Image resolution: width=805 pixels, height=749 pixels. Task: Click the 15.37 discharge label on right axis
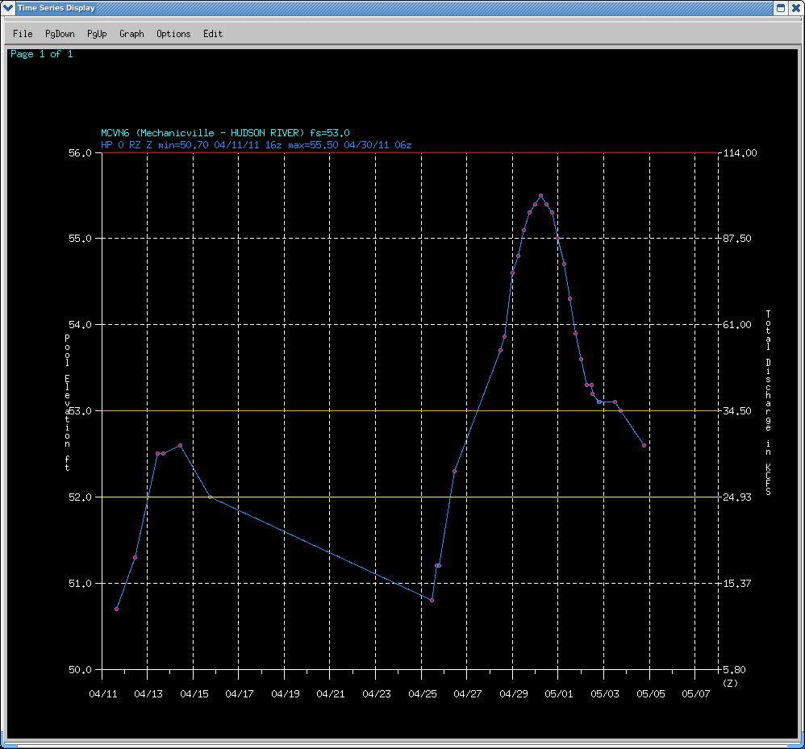coord(737,583)
